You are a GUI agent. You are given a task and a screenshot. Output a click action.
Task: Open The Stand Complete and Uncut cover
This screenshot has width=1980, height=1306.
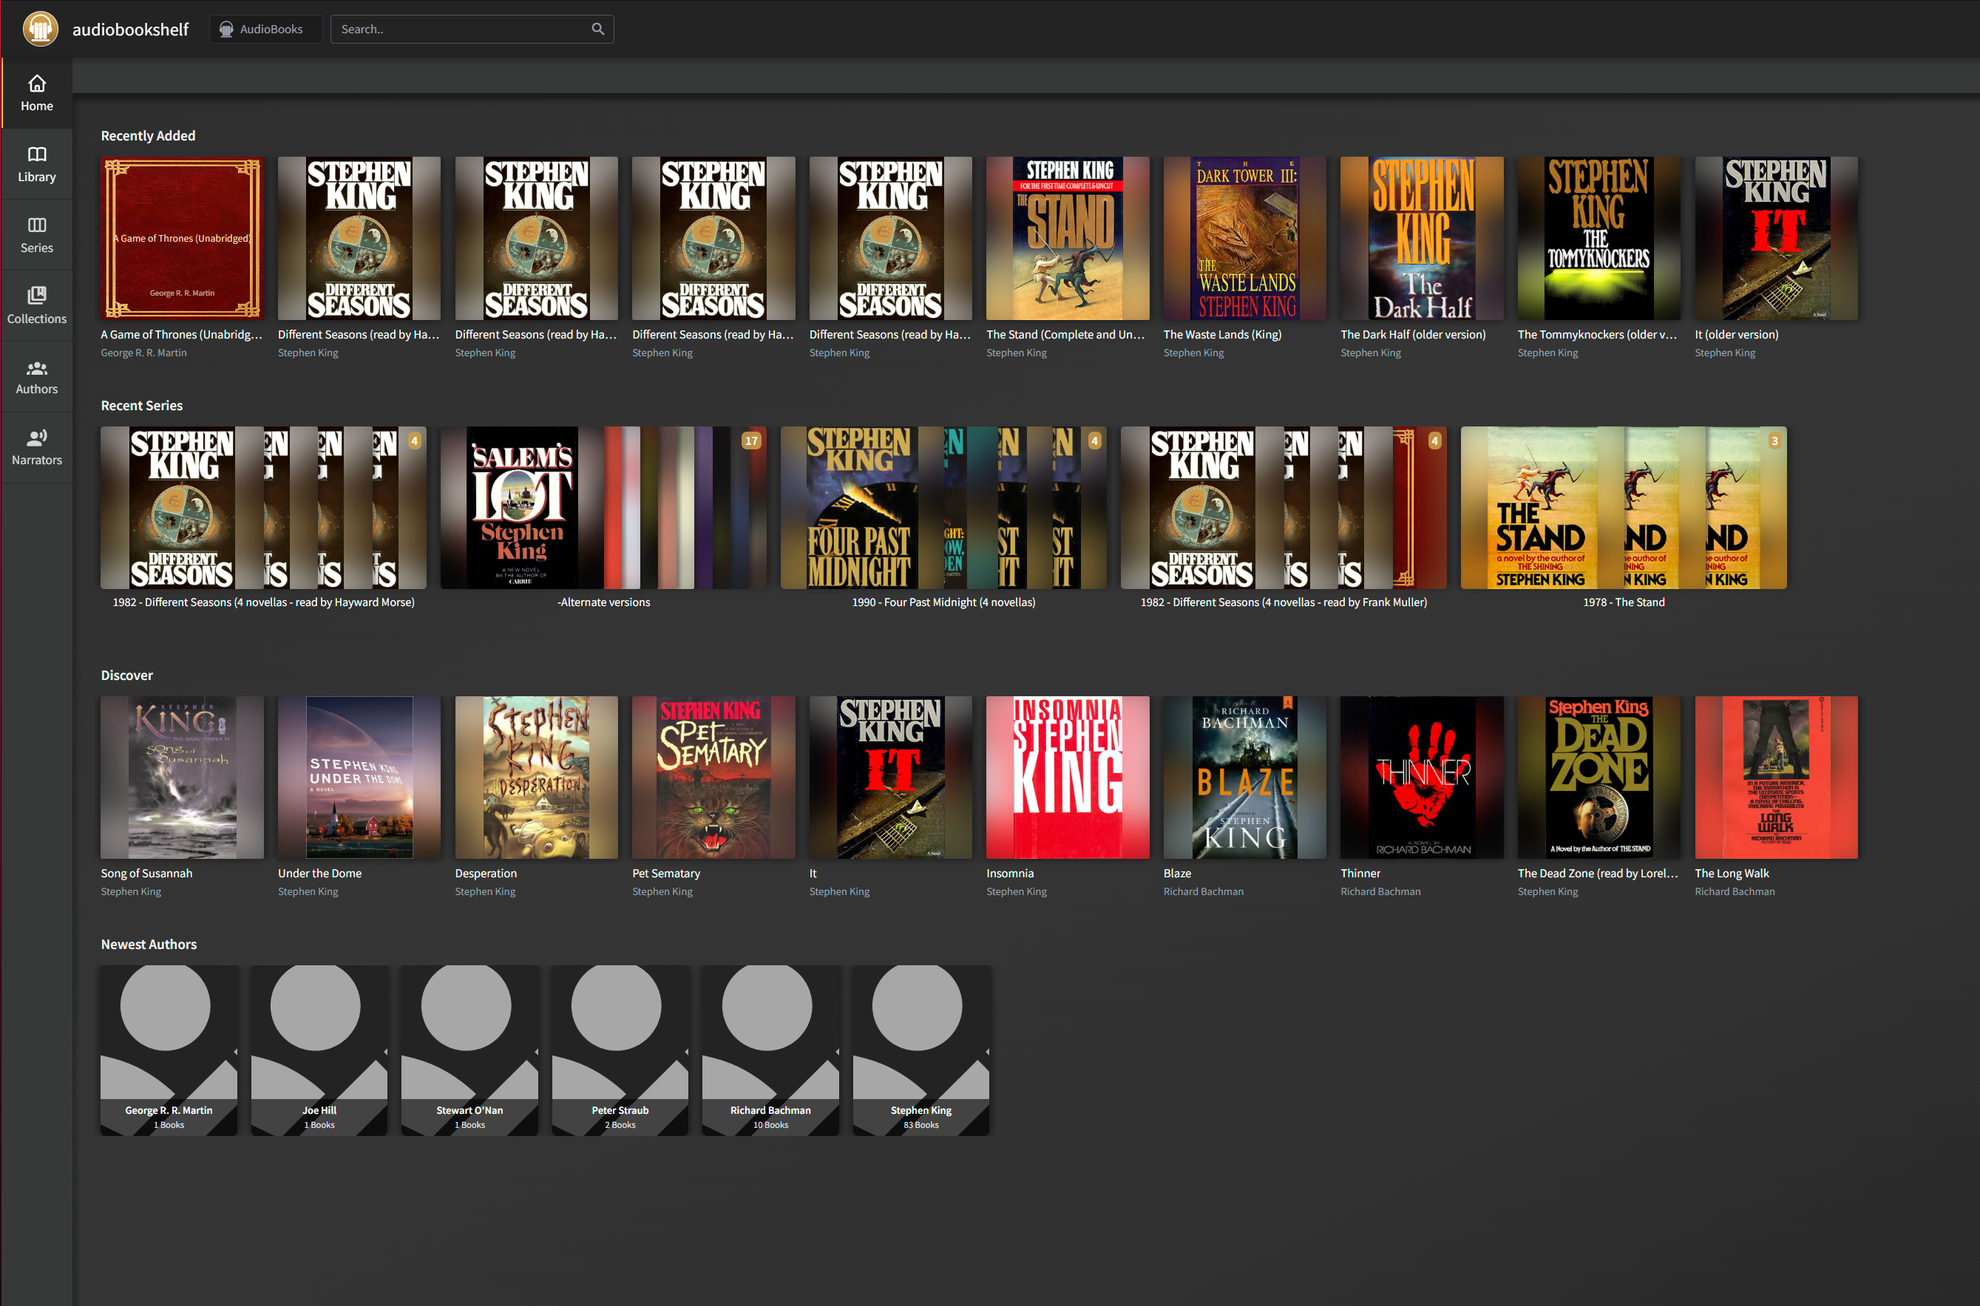coord(1067,238)
